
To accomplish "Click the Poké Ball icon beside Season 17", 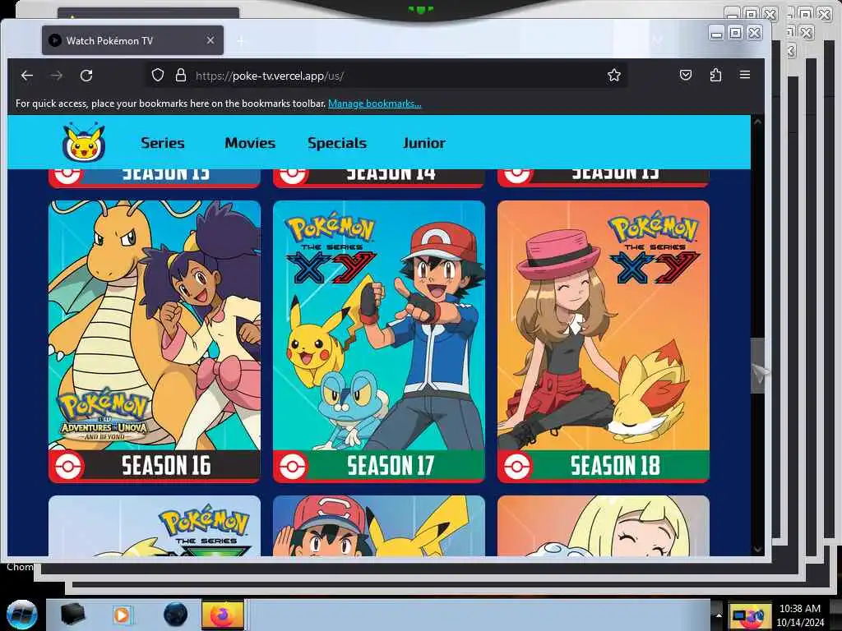I will [292, 467].
